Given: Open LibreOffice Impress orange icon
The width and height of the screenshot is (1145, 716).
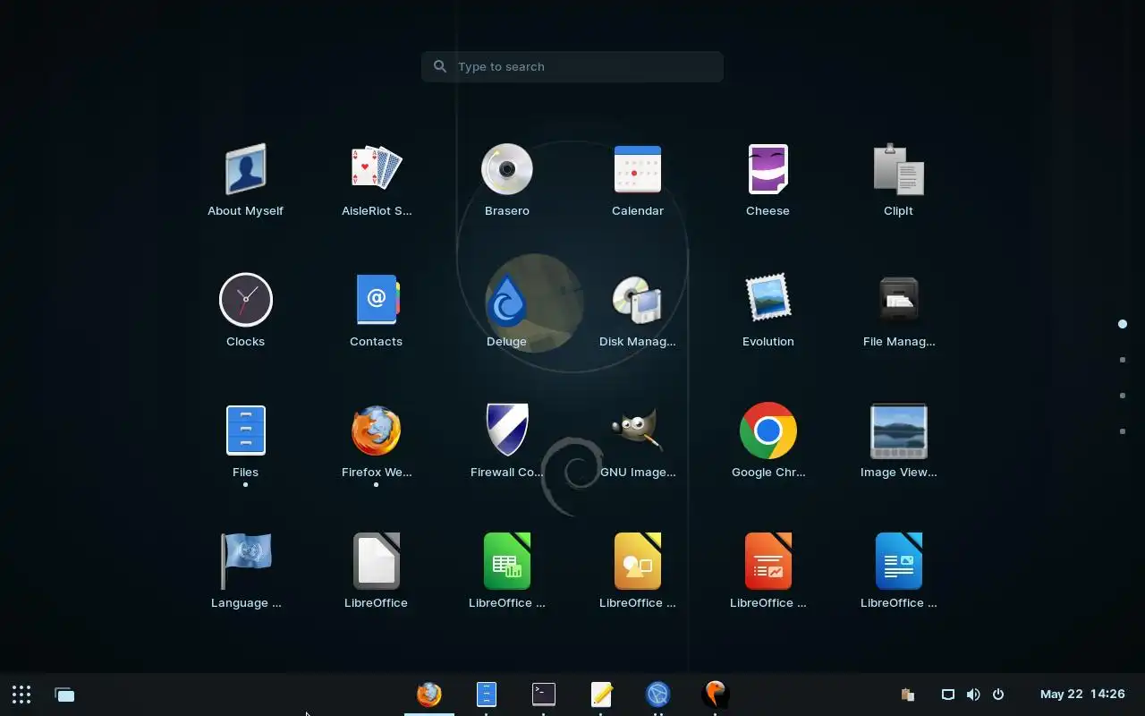Looking at the screenshot, I should coord(768,572).
